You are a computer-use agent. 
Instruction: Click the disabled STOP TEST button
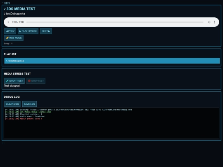tap(36, 81)
